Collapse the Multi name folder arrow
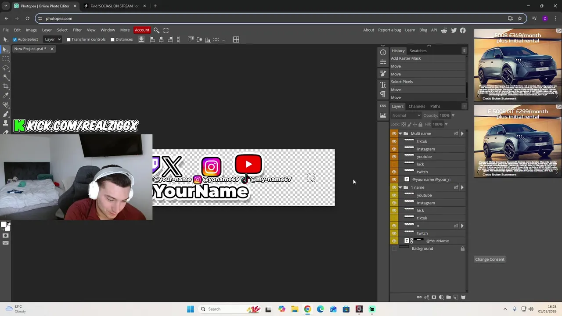The width and height of the screenshot is (562, 316). point(400,133)
